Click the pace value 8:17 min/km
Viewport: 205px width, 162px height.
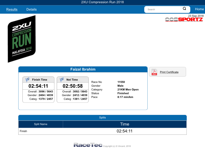(125, 97)
